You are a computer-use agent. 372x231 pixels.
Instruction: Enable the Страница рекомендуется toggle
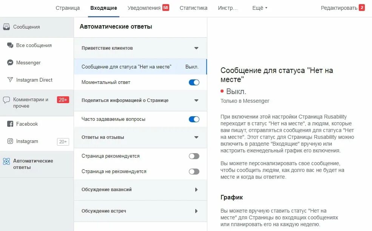pyautogui.click(x=194, y=156)
